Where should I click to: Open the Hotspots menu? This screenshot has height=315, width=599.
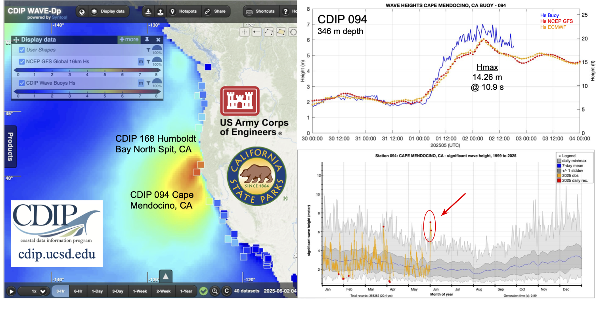[183, 11]
